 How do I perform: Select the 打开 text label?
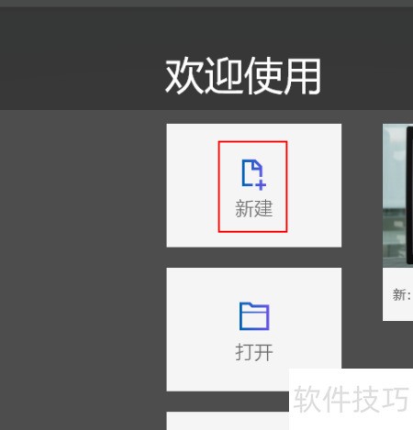pyautogui.click(x=254, y=352)
